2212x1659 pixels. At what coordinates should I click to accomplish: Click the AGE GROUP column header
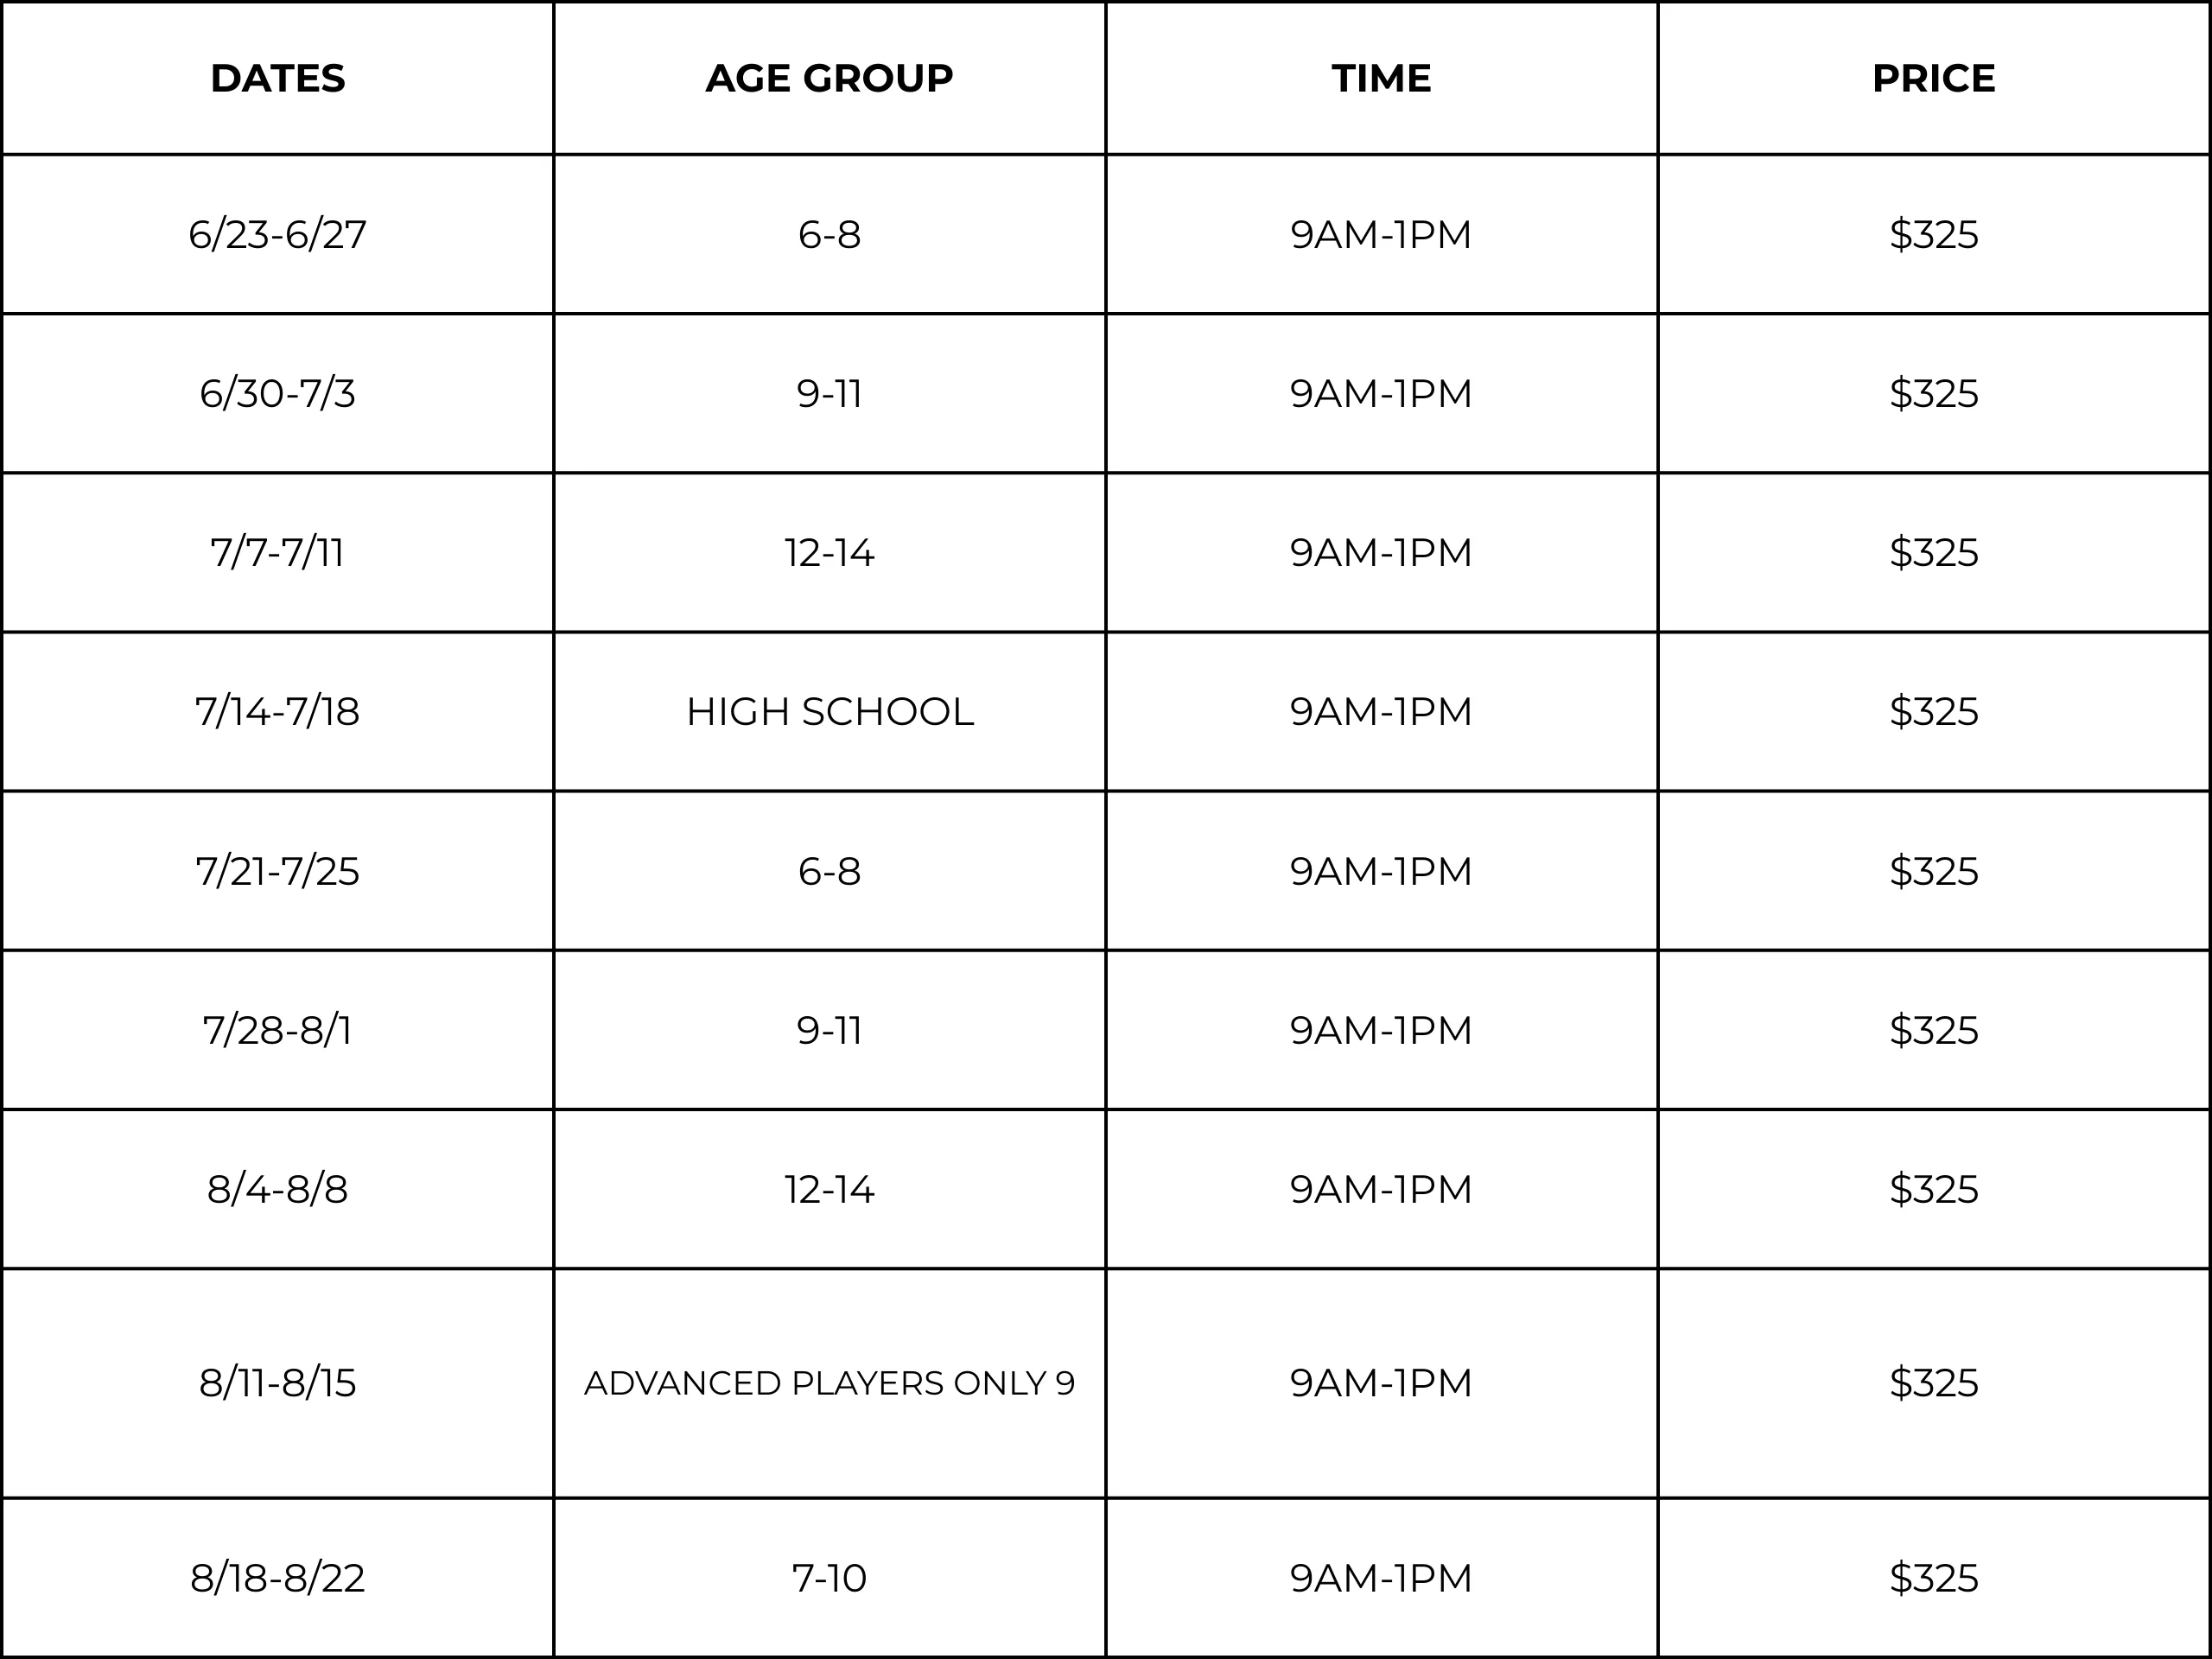[x=829, y=78]
